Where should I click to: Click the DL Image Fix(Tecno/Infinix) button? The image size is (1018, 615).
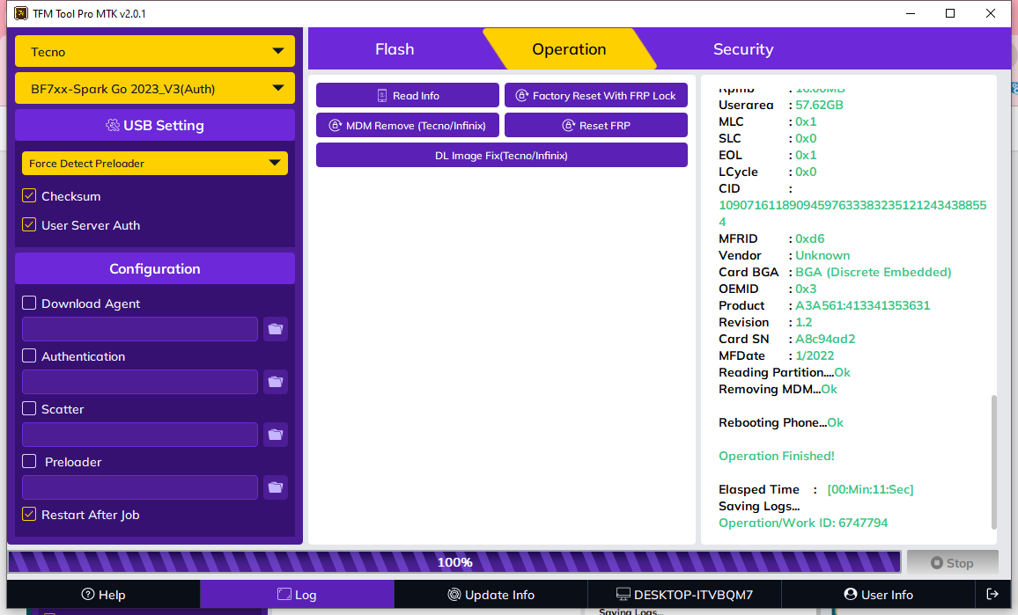coord(502,155)
